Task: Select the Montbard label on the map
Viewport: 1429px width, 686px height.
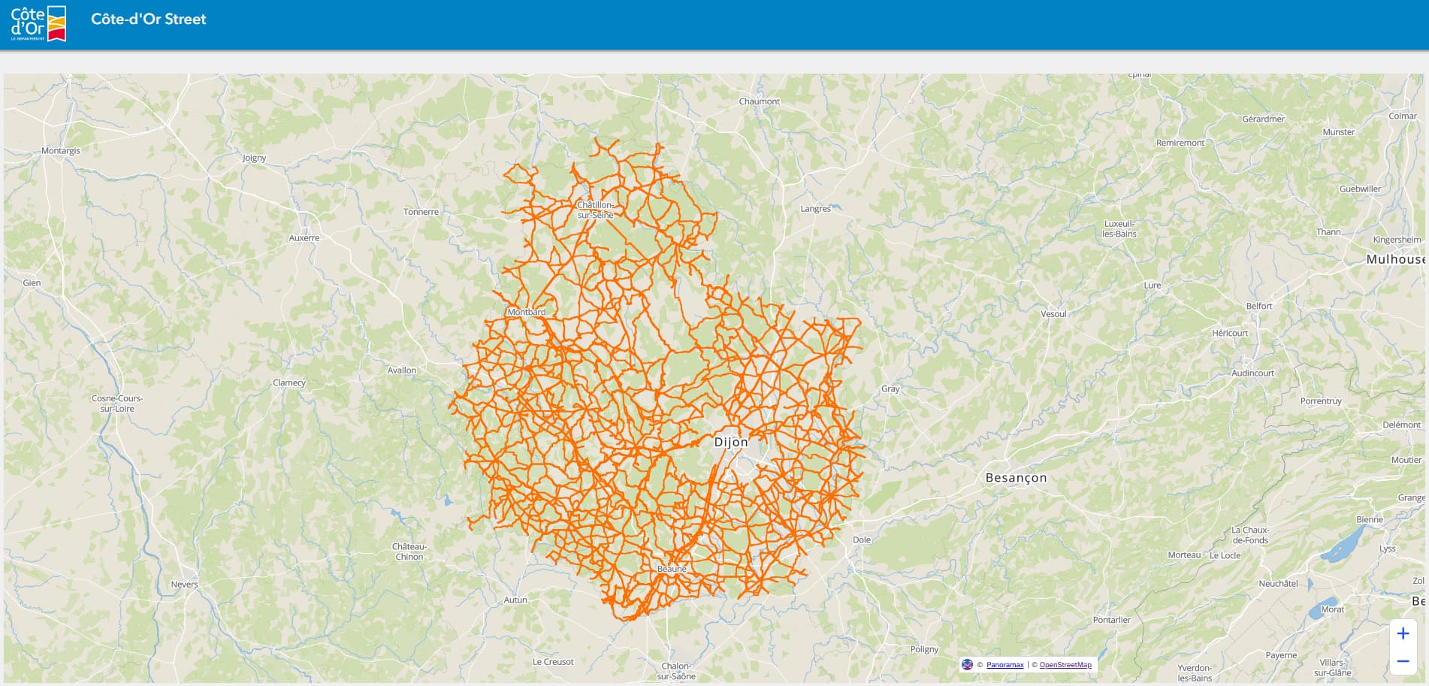Action: click(x=526, y=312)
